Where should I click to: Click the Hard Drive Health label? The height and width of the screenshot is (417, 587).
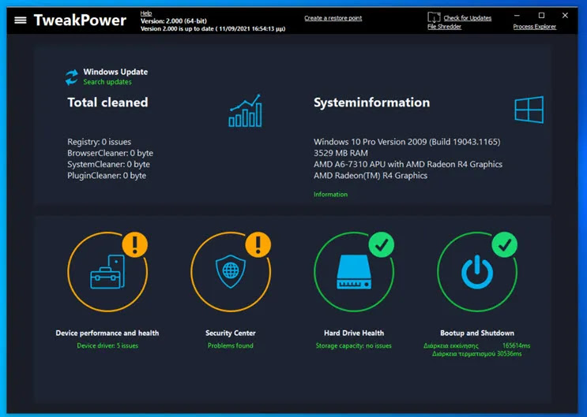[x=354, y=333]
